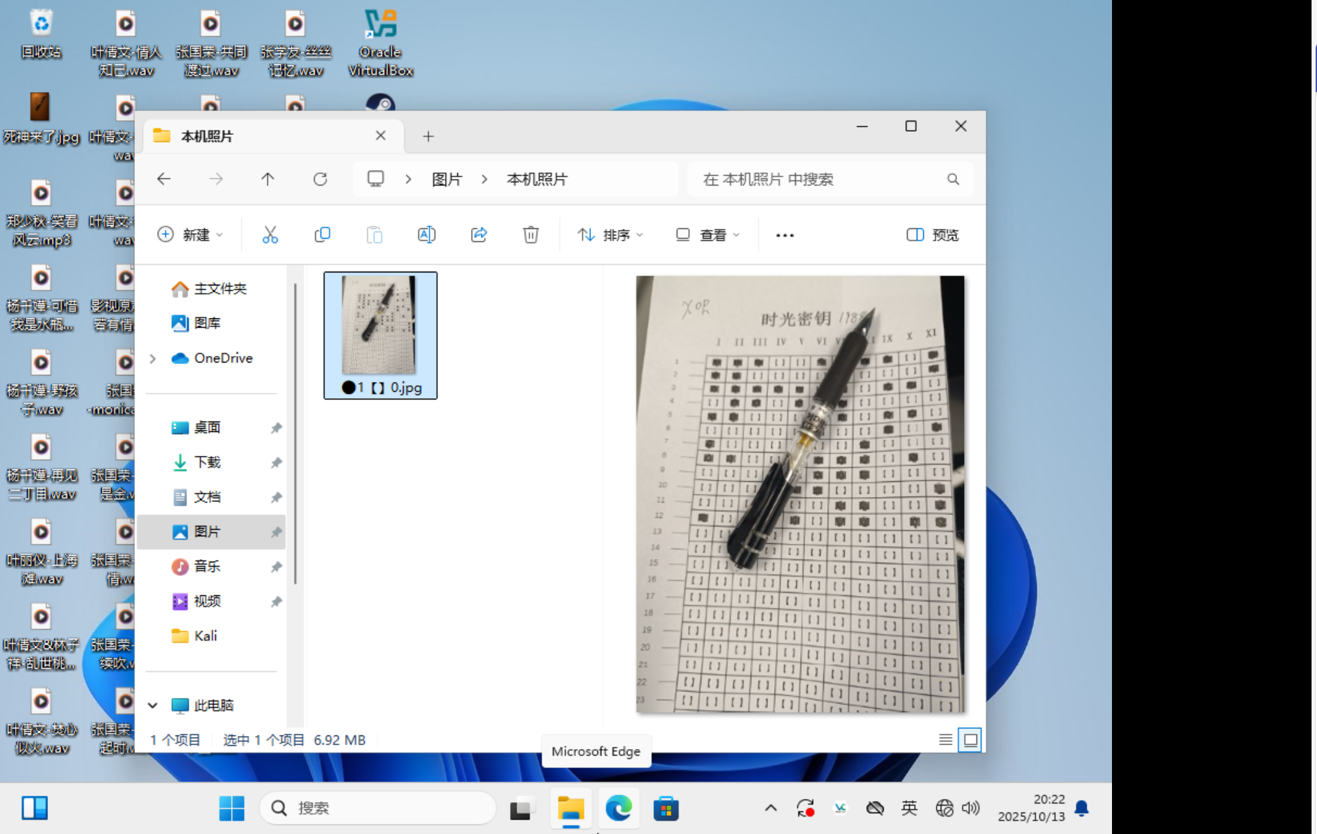Viewport: 1317px width, 834px height.
Task: Click the Refresh icon
Action: 320,179
